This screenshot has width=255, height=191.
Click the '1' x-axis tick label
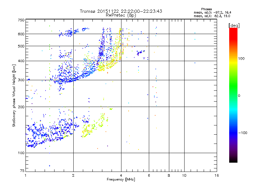pos(25,175)
